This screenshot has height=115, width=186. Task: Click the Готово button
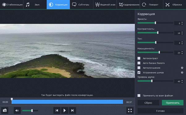160,111
